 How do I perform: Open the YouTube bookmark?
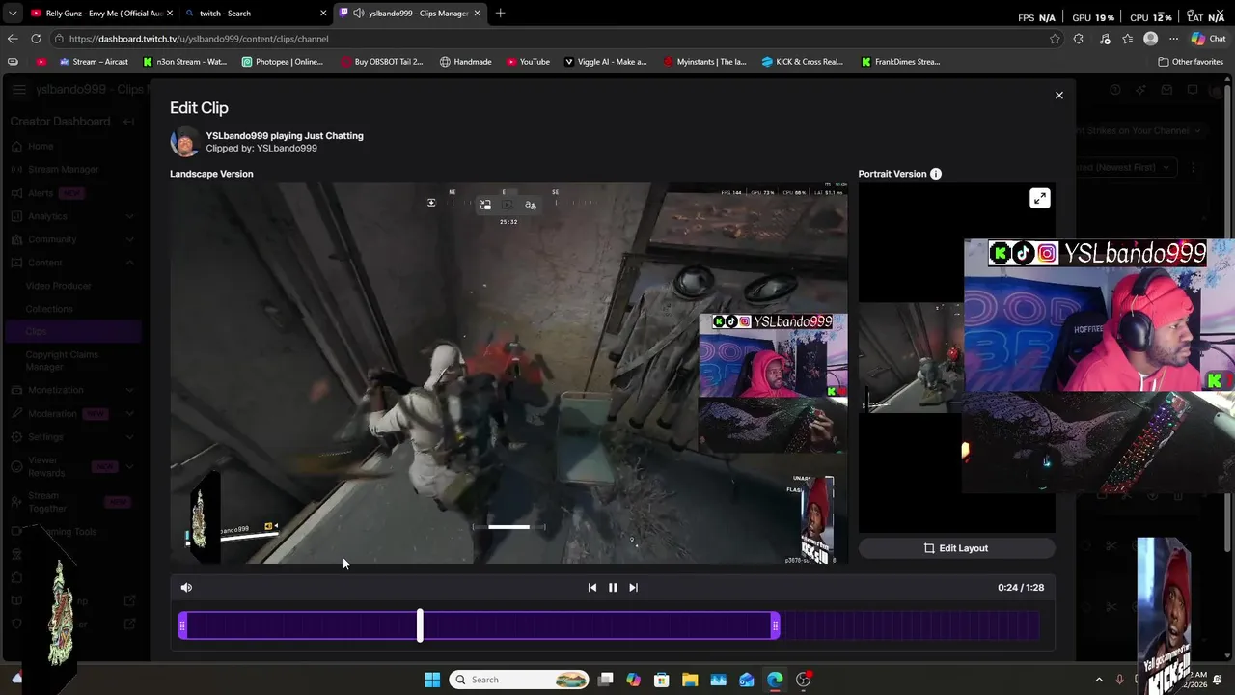coord(528,62)
